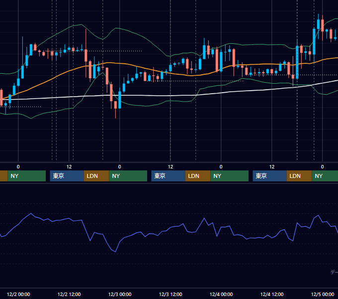
Task: Select the 12/3 12:00 time axis label
Action: click(170, 294)
